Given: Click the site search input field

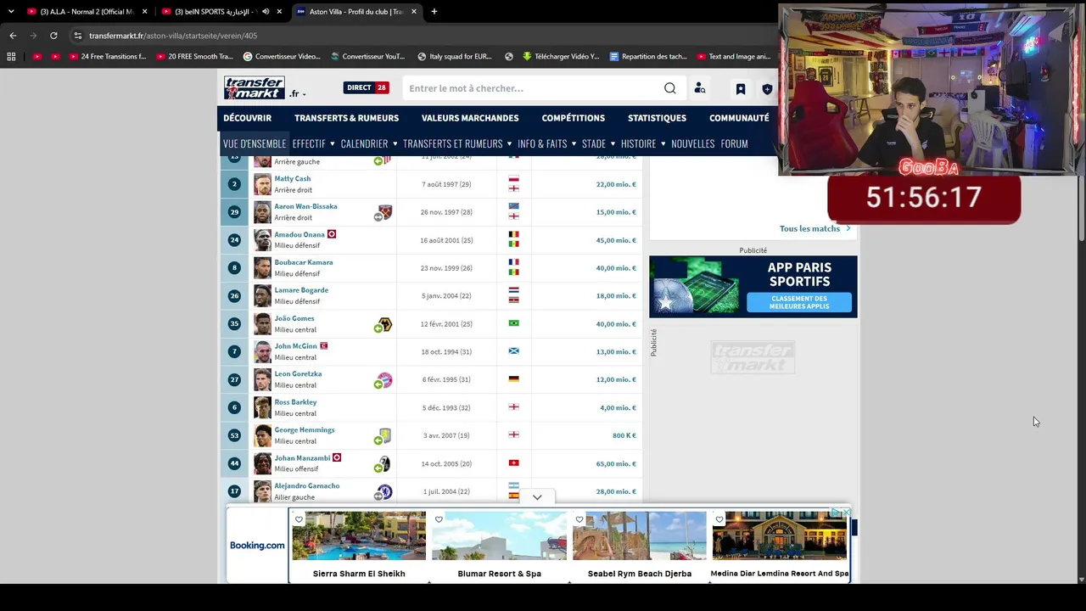Looking at the screenshot, I should coord(535,88).
